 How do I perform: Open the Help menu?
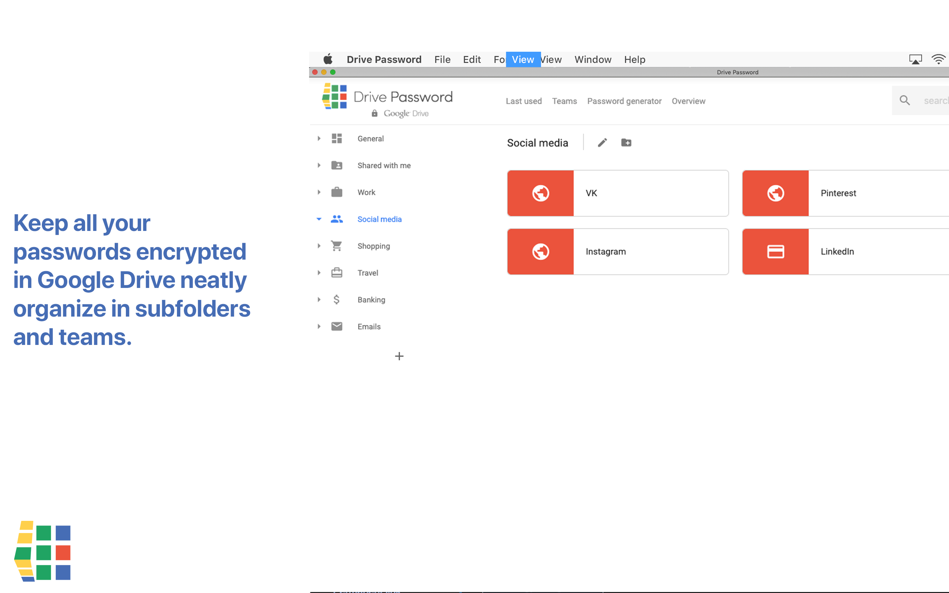(x=635, y=59)
